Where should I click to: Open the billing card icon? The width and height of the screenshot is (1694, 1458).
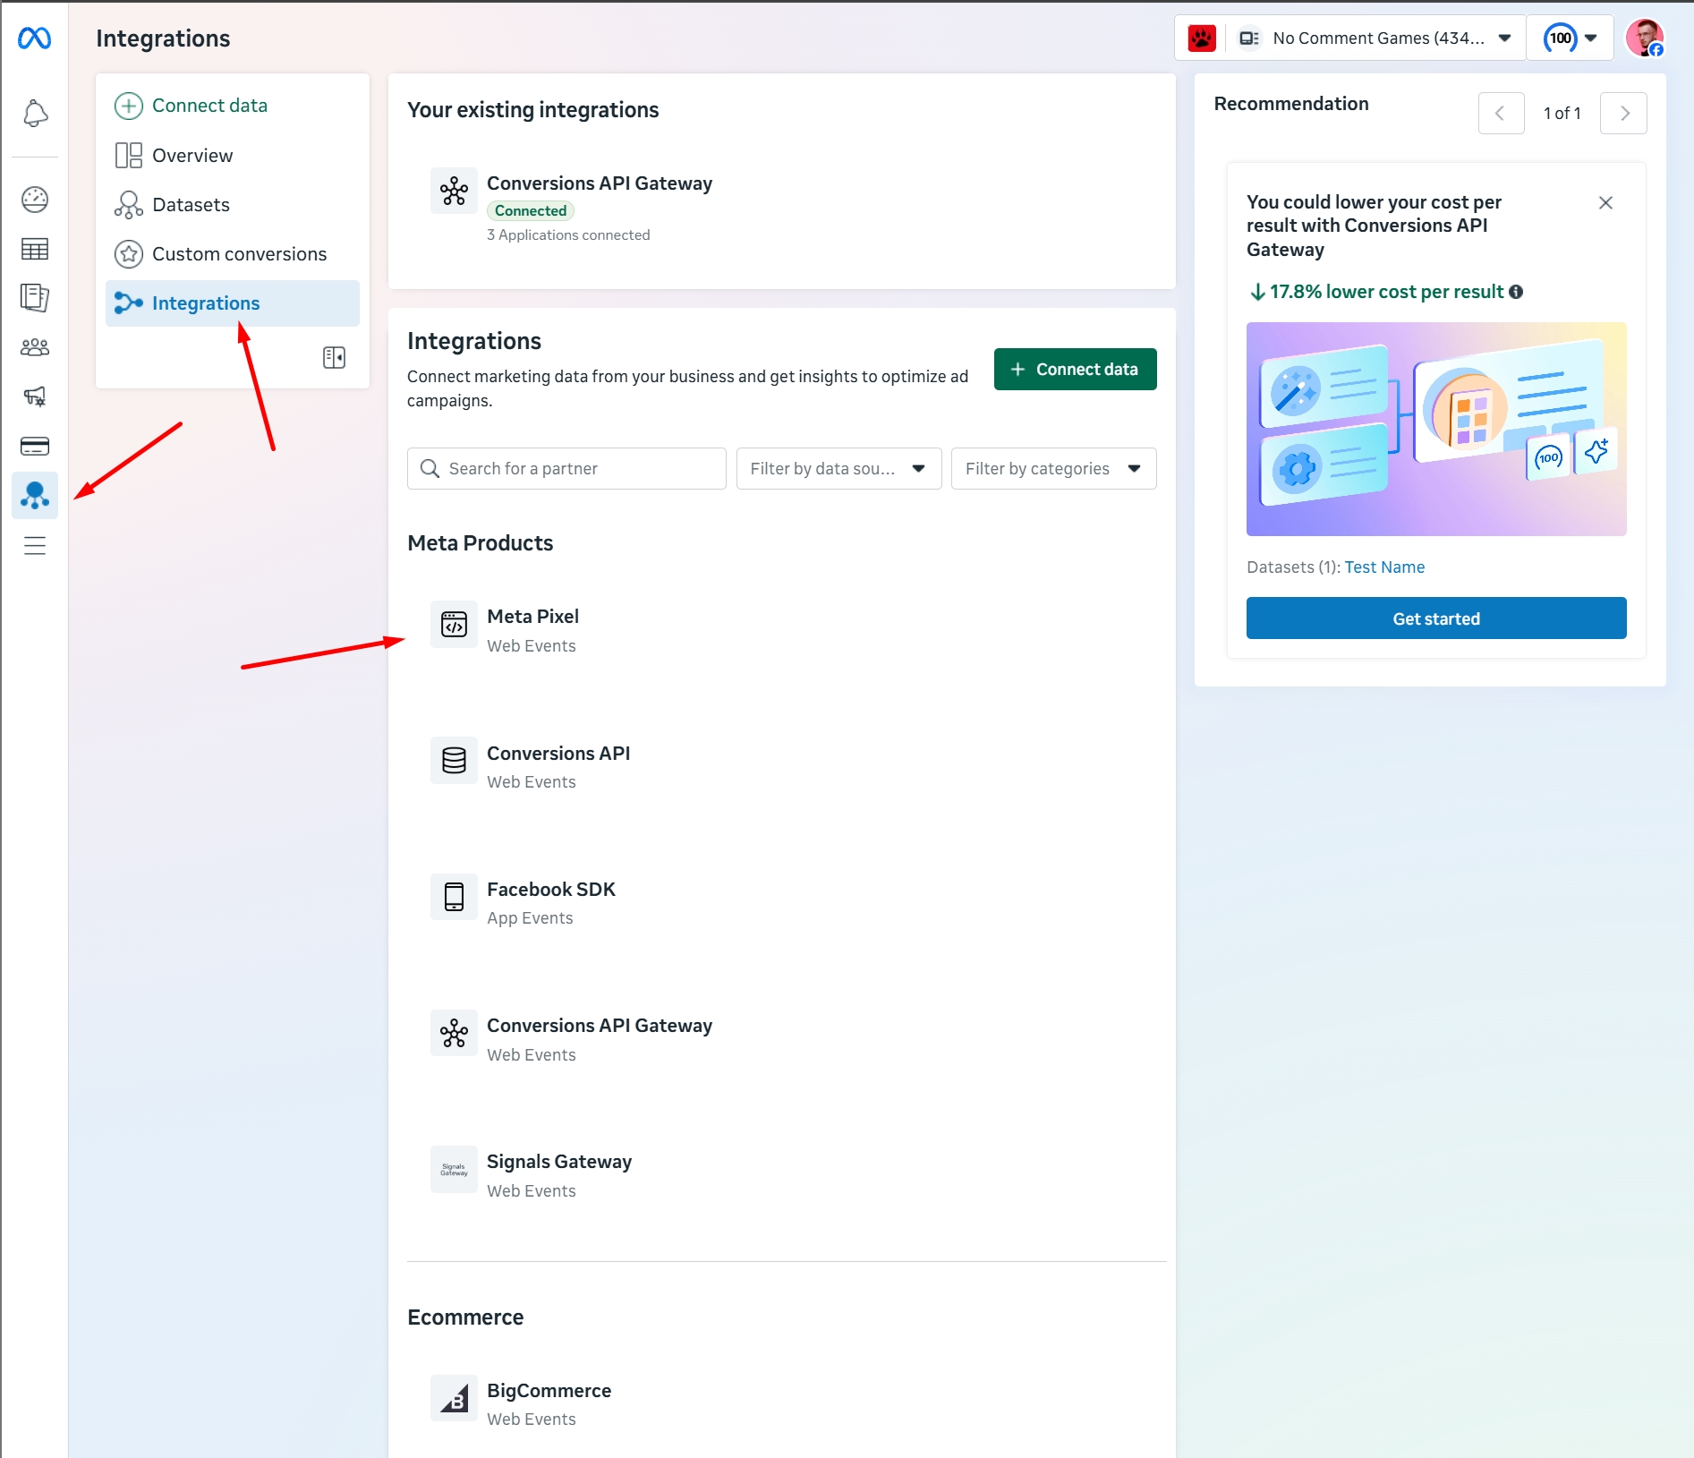pyautogui.click(x=35, y=446)
